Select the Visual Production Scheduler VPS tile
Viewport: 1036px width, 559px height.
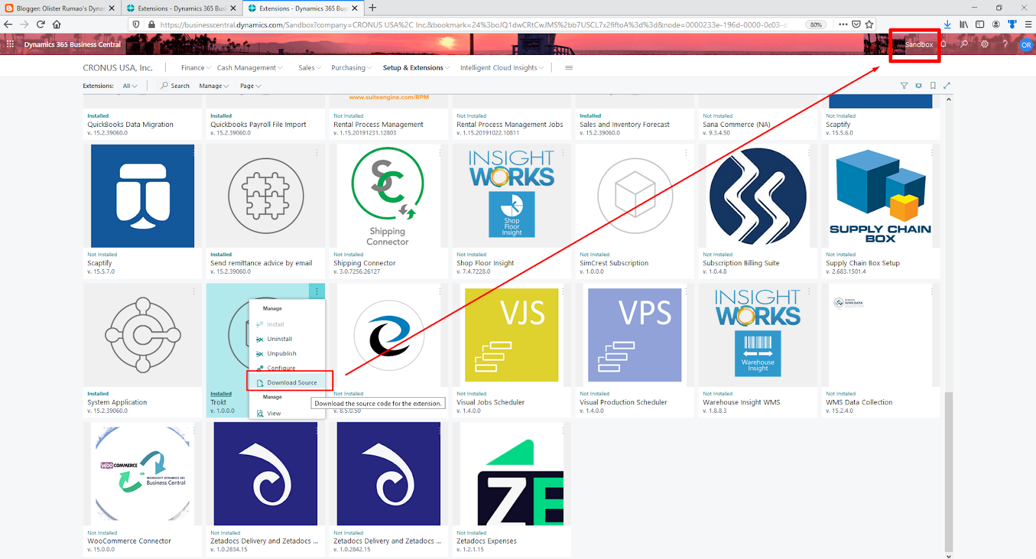(x=635, y=335)
